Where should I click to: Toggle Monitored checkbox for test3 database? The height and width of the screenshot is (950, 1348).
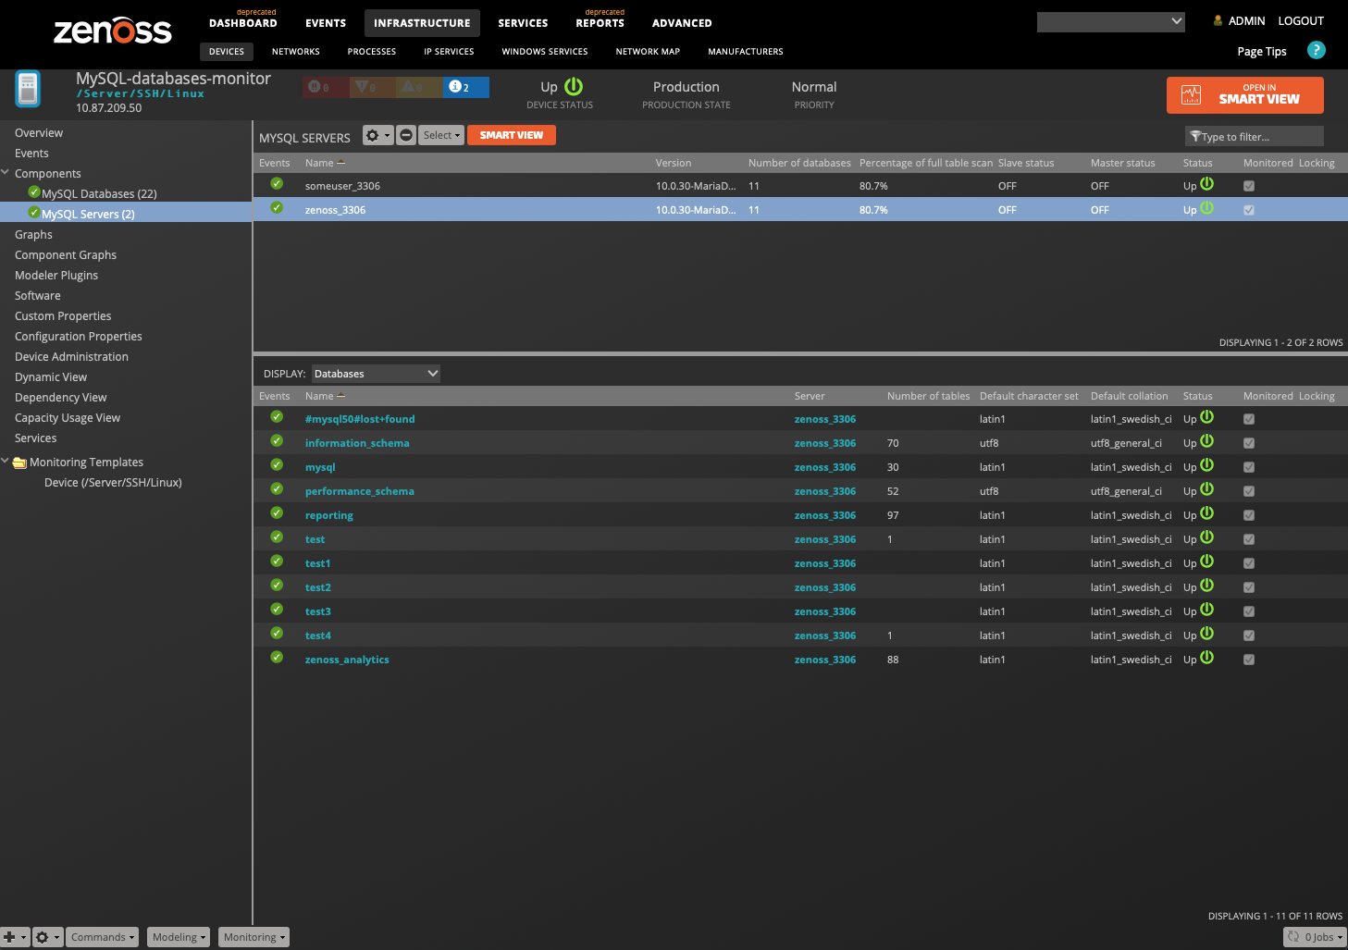(1249, 611)
